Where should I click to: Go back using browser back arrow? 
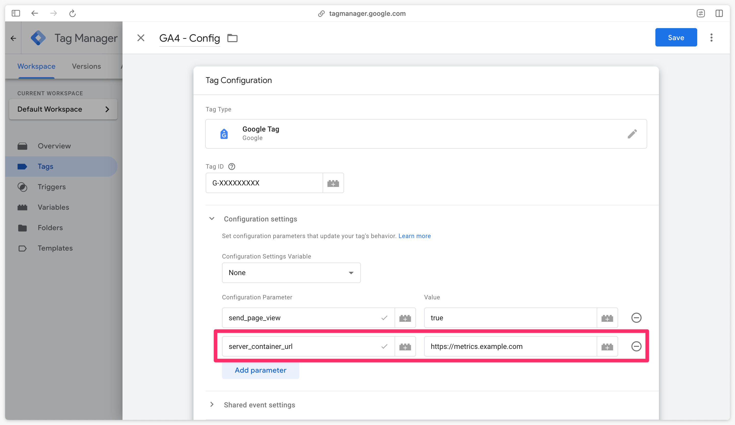coord(34,13)
